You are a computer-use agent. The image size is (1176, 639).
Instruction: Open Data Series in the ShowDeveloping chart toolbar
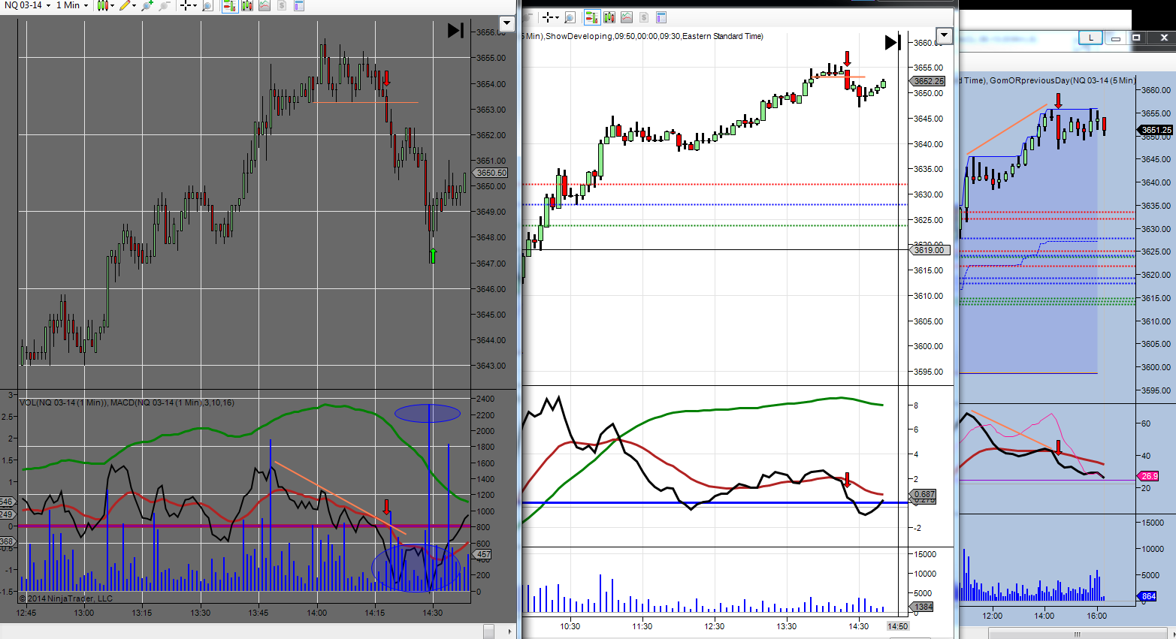point(609,17)
